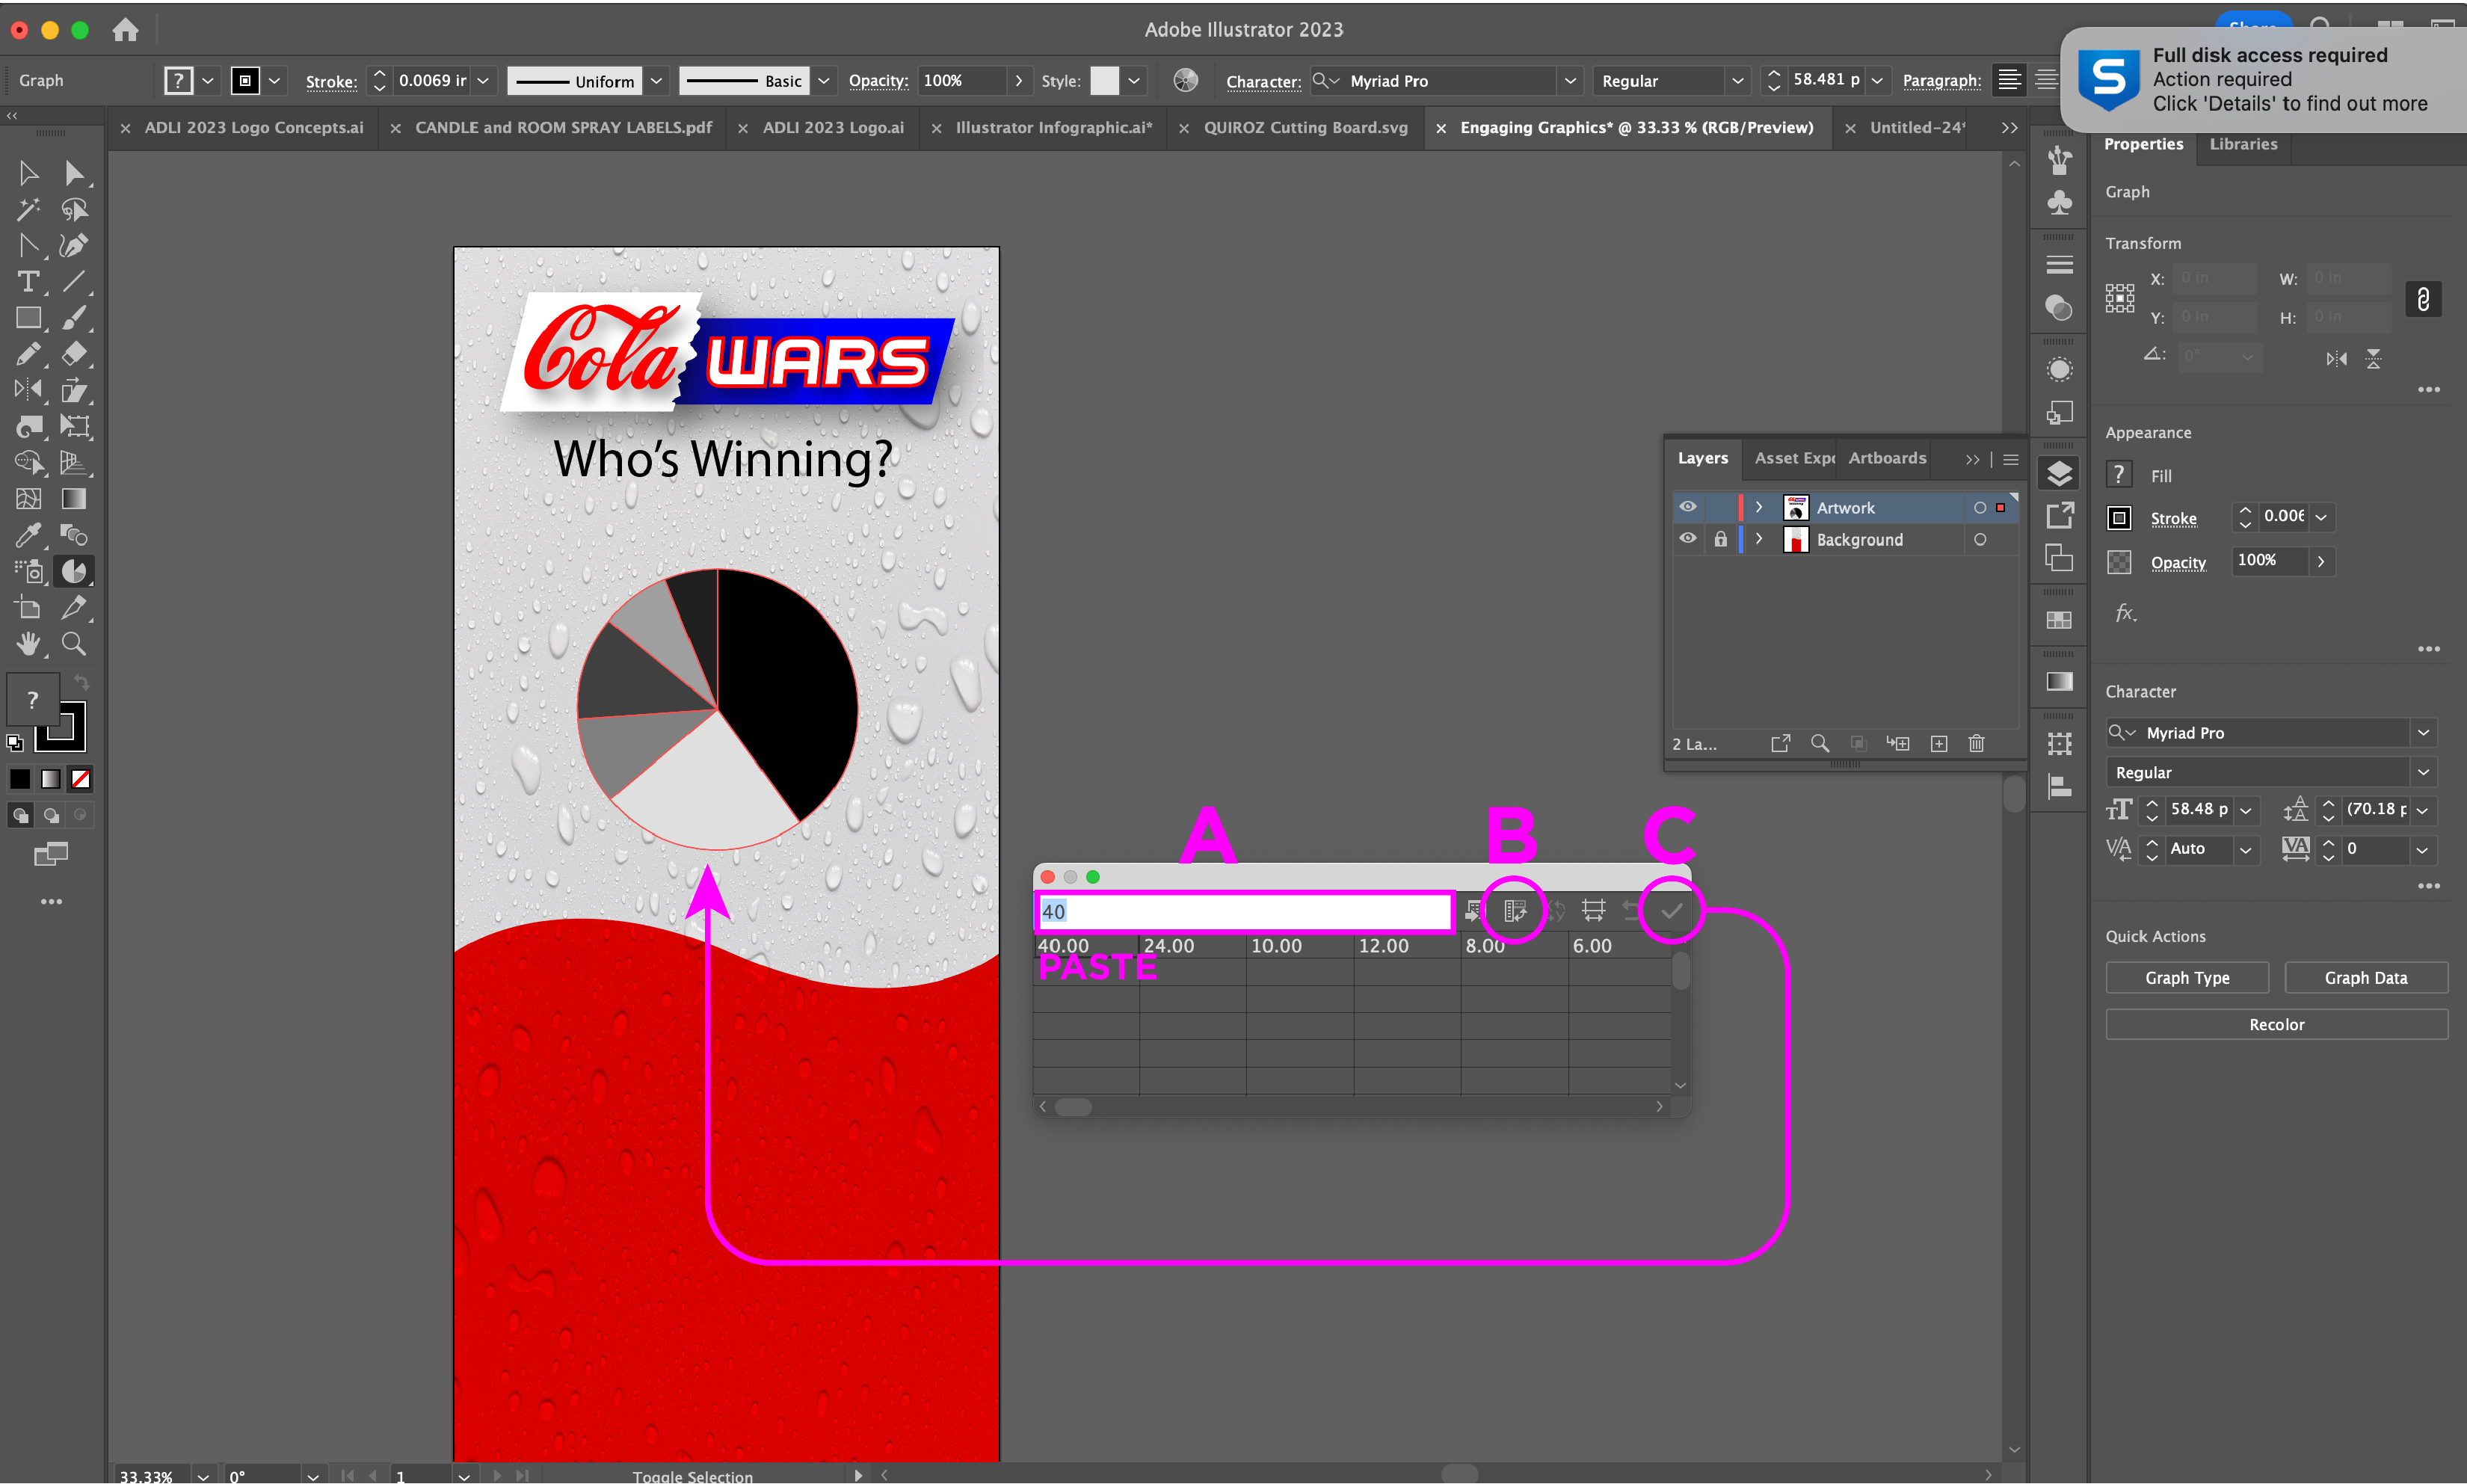This screenshot has width=2467, height=1484.
Task: Delete selected layer with trash icon
Action: 1976,743
